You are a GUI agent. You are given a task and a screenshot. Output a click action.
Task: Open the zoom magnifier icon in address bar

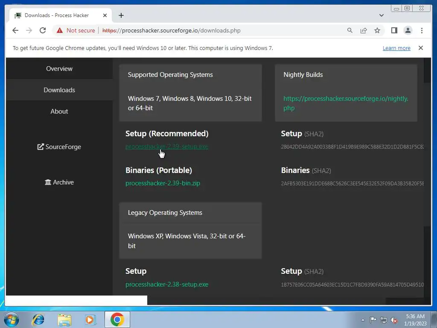tap(350, 30)
